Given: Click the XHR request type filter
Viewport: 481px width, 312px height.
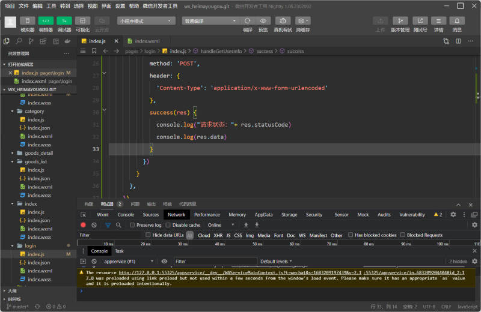Looking at the screenshot, I should tap(218, 235).
